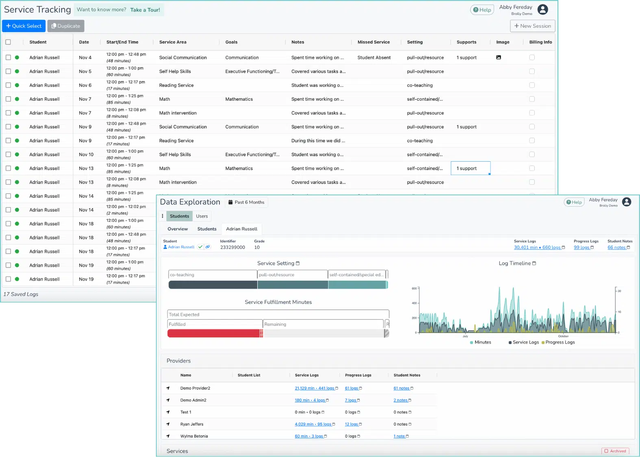Click Abby Fereday profile avatar in Service Tracking
The width and height of the screenshot is (640, 457).
[x=543, y=10]
